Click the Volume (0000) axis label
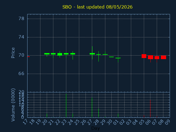This screenshot has height=132, width=176. [x=13, y=105]
